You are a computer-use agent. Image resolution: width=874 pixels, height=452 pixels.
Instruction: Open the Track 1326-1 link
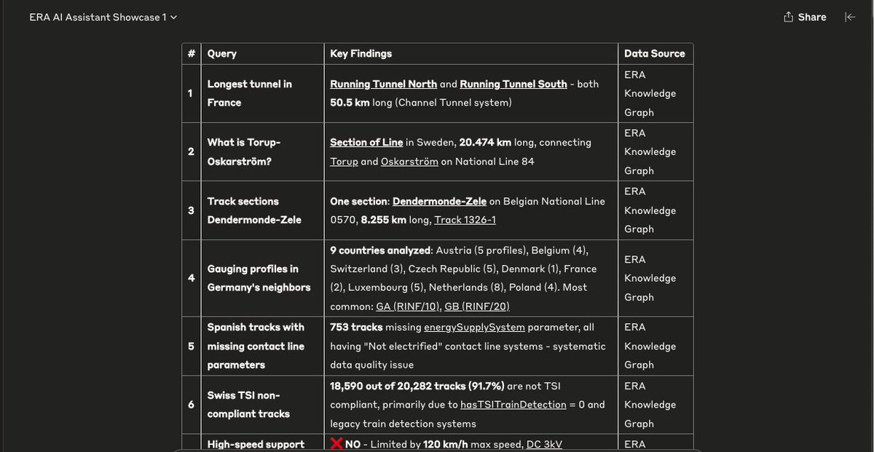pos(465,220)
